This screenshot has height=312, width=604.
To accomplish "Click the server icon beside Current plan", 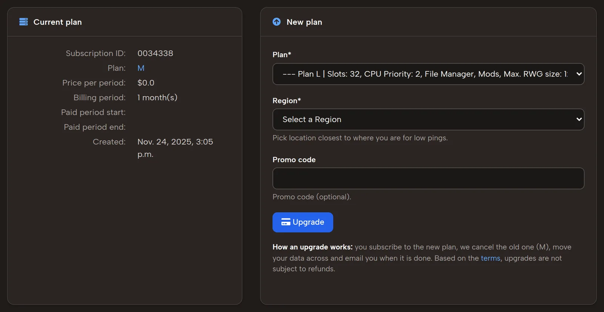I will [x=23, y=22].
